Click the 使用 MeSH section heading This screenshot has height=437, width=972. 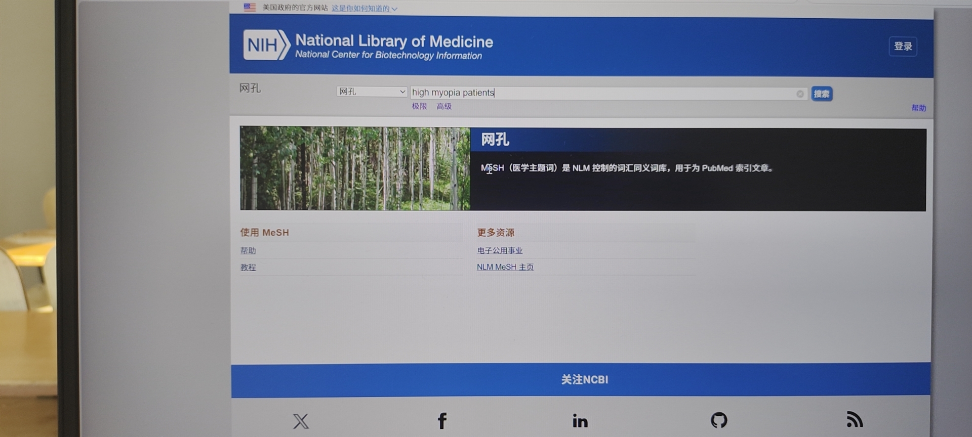(x=264, y=232)
